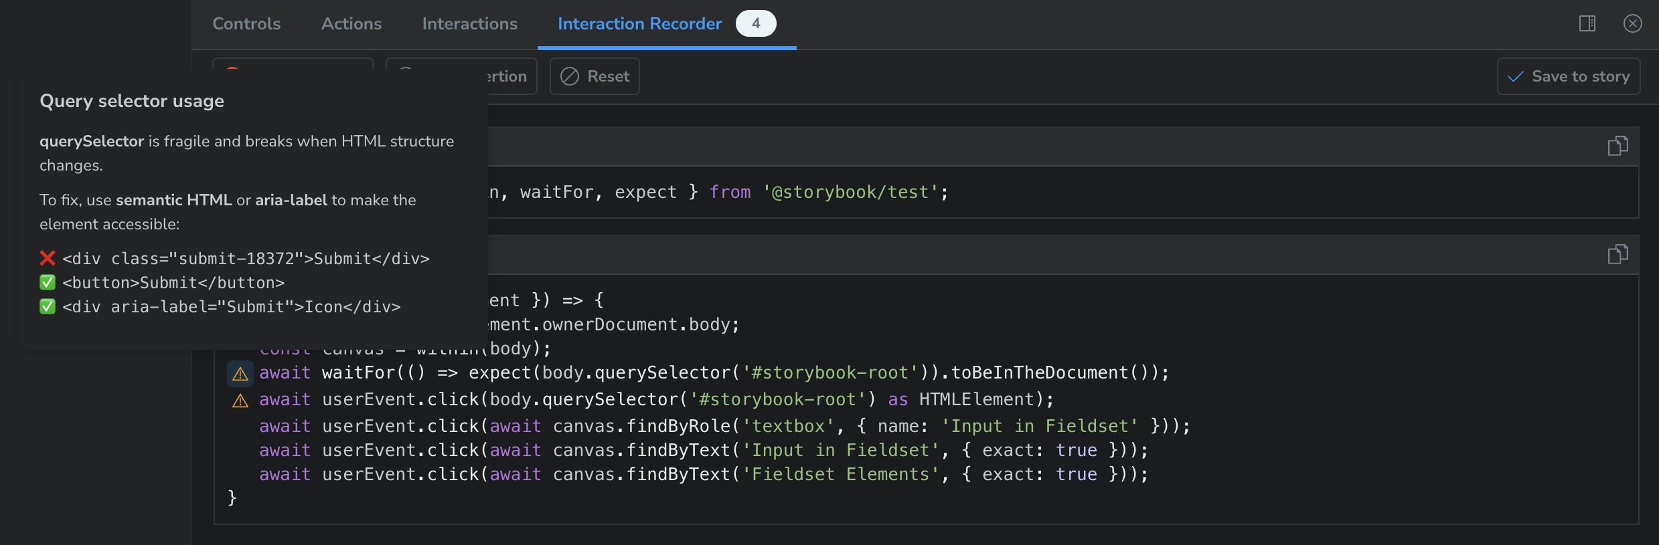Open the Interactions tab
The width and height of the screenshot is (1659, 545).
[470, 24]
